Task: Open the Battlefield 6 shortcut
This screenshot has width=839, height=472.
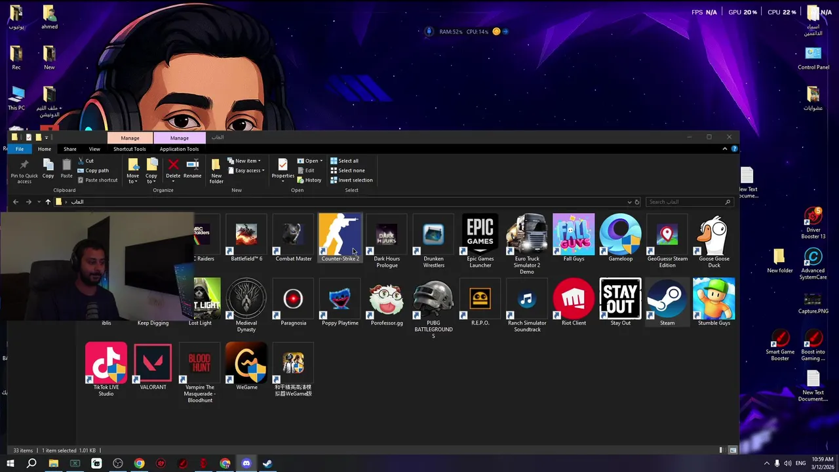Action: pos(246,238)
